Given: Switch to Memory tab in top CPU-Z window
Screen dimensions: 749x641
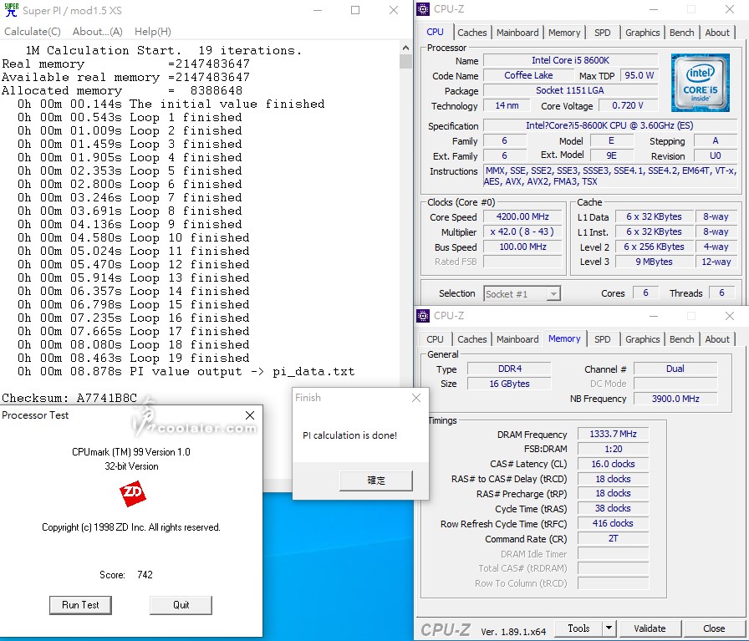Looking at the screenshot, I should click(564, 33).
